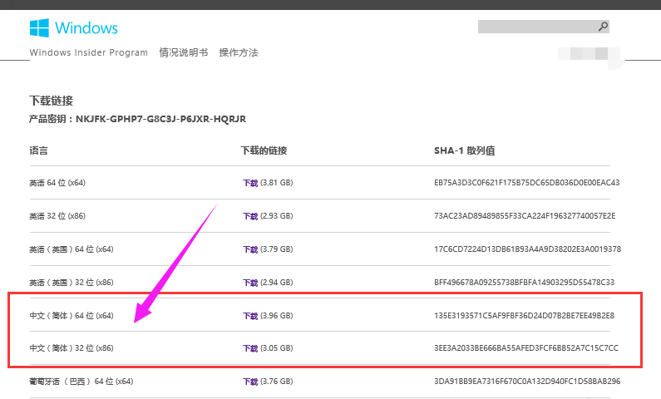The width and height of the screenshot is (661, 399).
Task: Focus the search input box
Action: pyautogui.click(x=536, y=27)
